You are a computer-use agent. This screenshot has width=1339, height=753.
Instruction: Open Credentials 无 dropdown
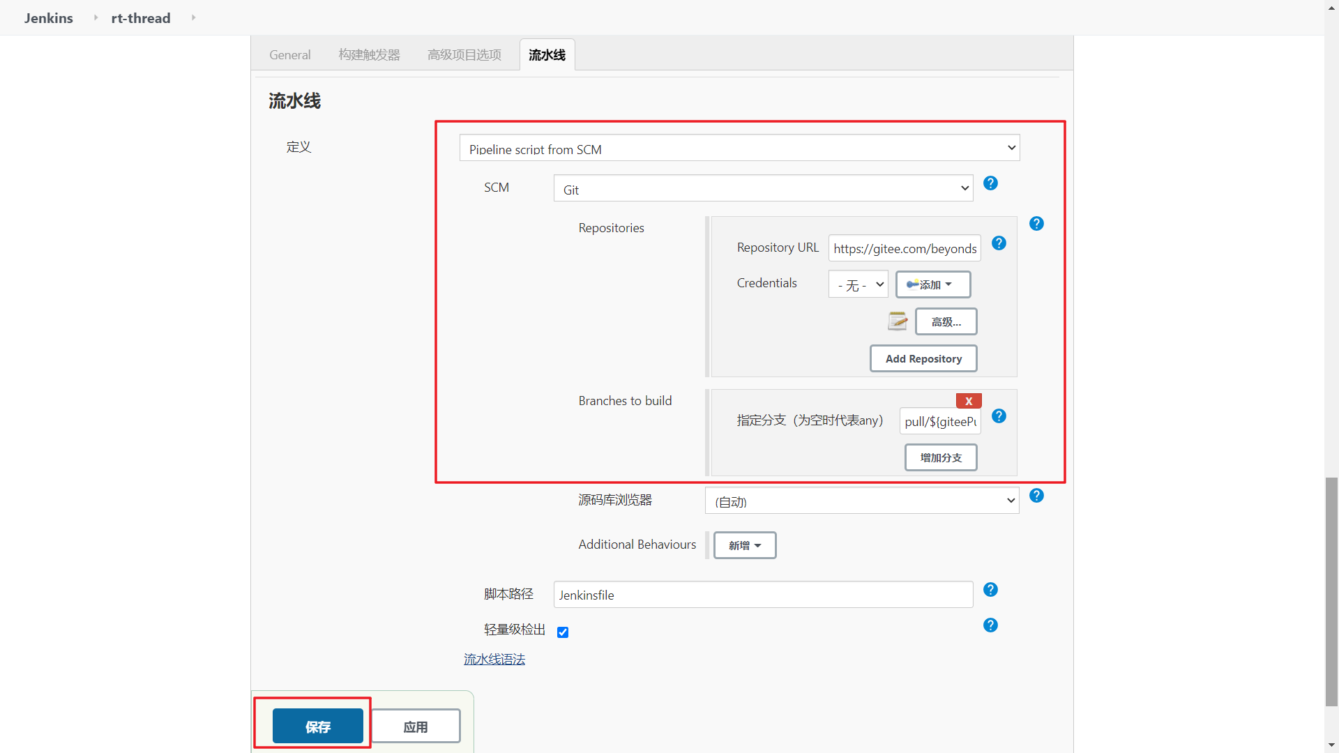coord(858,284)
